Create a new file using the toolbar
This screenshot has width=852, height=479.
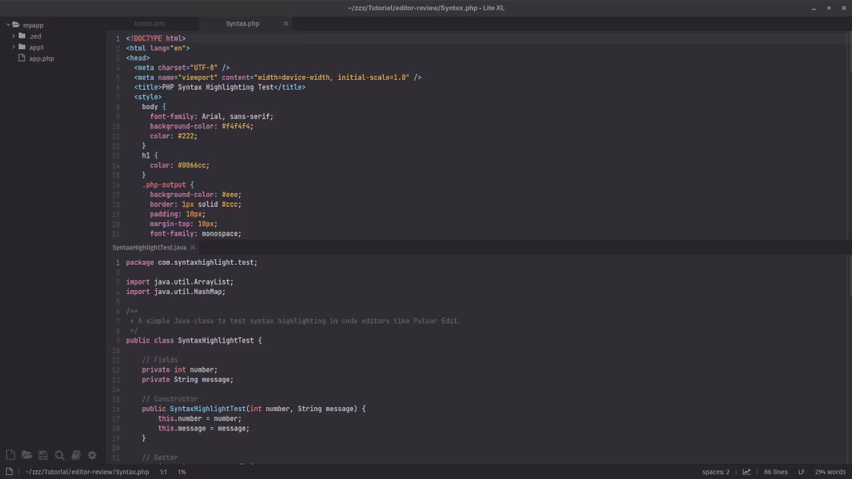coord(10,454)
